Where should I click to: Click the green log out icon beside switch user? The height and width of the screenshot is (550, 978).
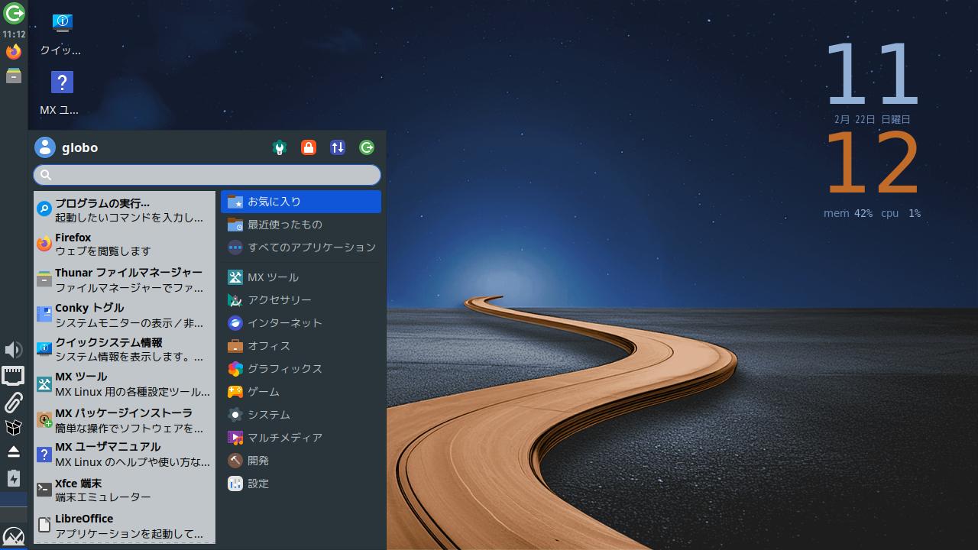(367, 147)
